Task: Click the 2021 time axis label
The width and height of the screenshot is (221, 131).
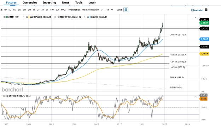Action: pyautogui.click(x=142, y=124)
